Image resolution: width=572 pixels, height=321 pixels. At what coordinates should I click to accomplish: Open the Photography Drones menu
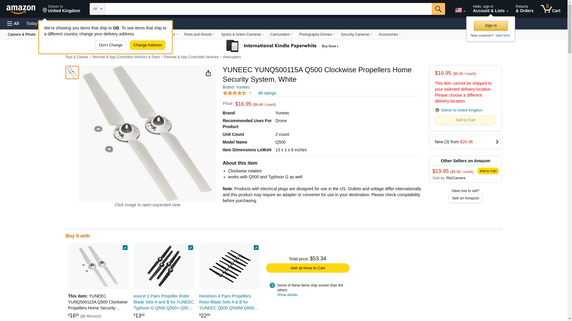316,34
